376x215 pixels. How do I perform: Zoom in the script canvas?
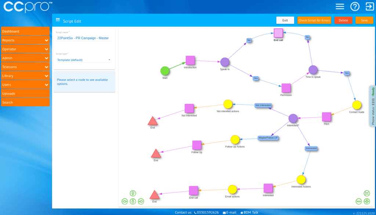pos(367,201)
